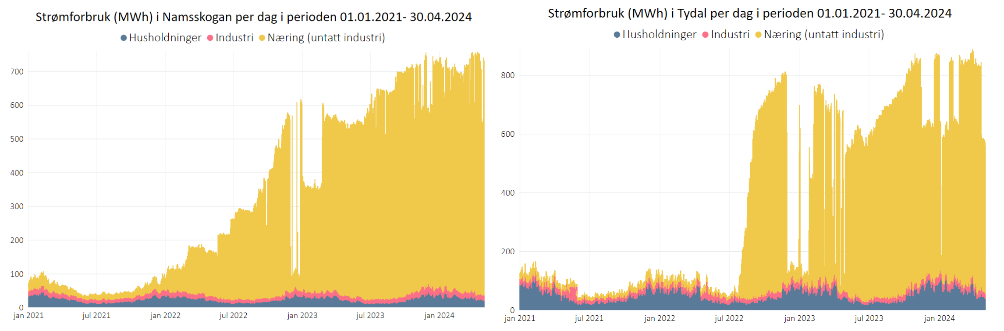1004x331 pixels.
Task: Select the Husholdninger label in the Namsskogan legend
Action: click(x=165, y=38)
